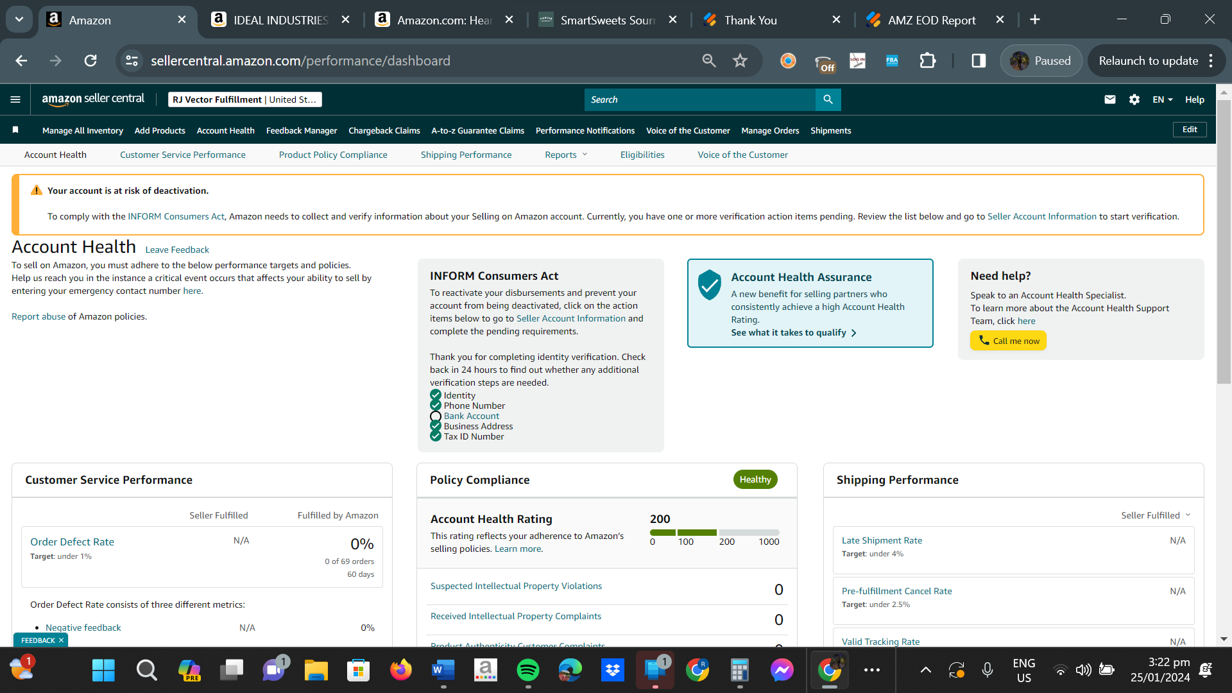Viewport: 1232px width, 693px height.
Task: Open the Seller Fulfilled dropdown in Shipping Performance
Action: [1156, 515]
